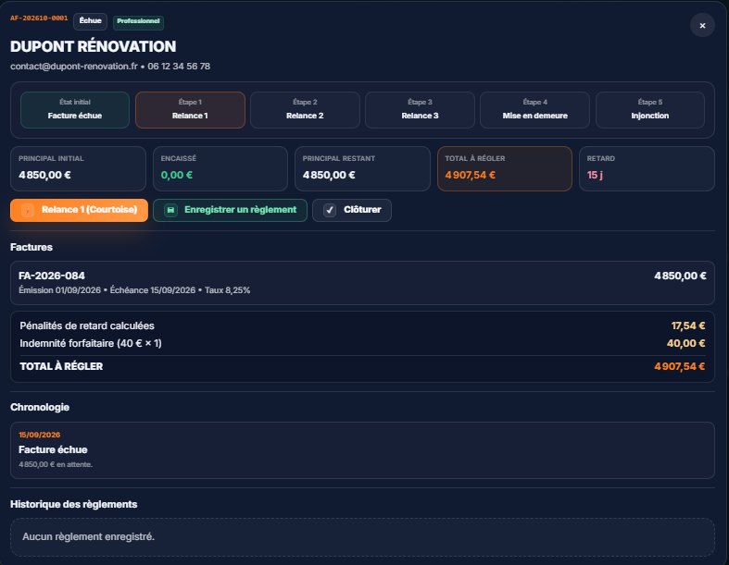
Task: Click Indemnité forfaitaire (40 € × 1) label
Action: click(x=91, y=344)
